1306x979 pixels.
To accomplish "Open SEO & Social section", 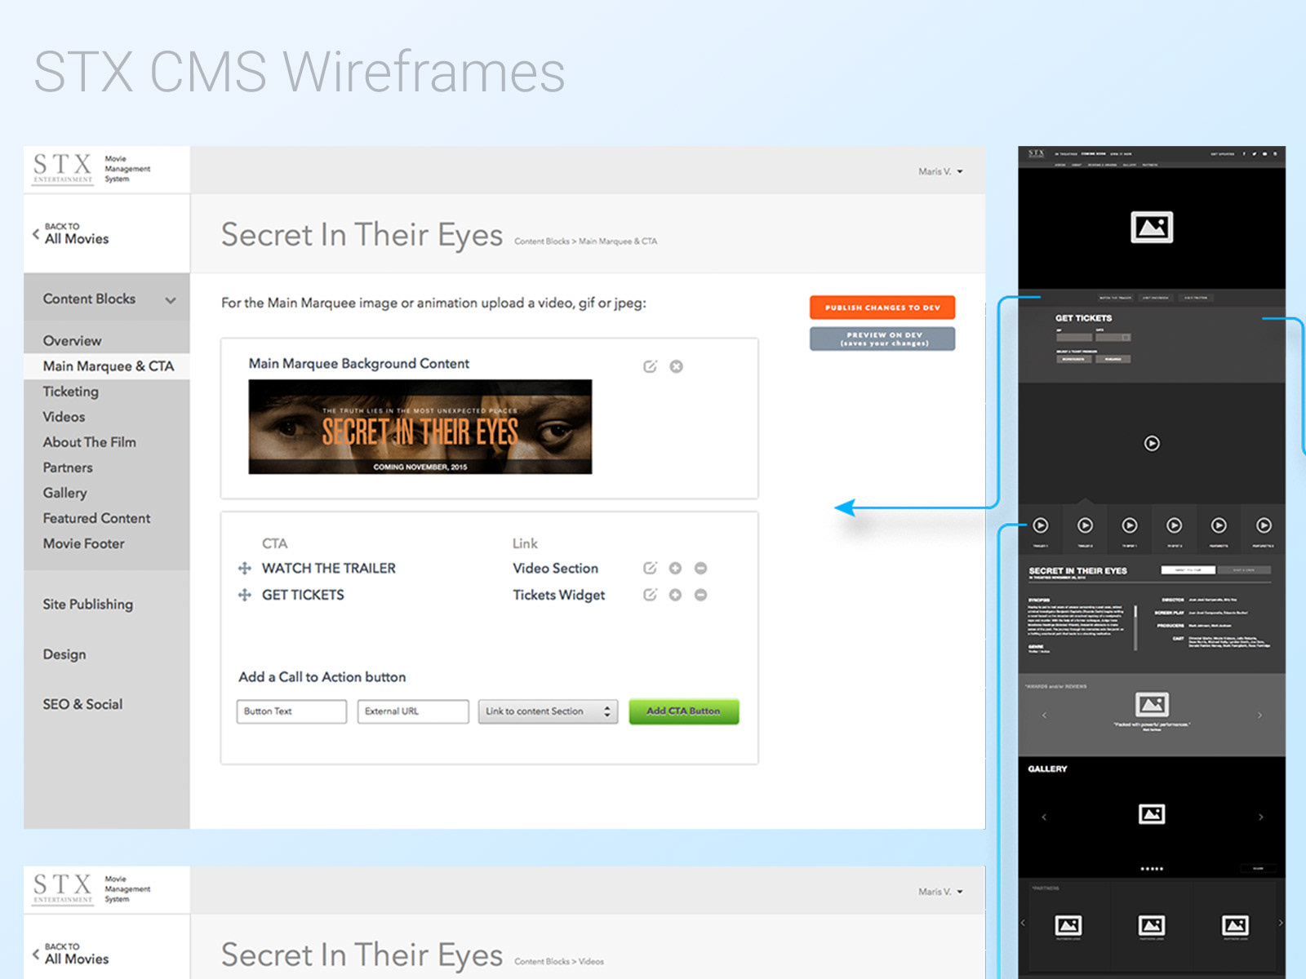I will click(82, 704).
